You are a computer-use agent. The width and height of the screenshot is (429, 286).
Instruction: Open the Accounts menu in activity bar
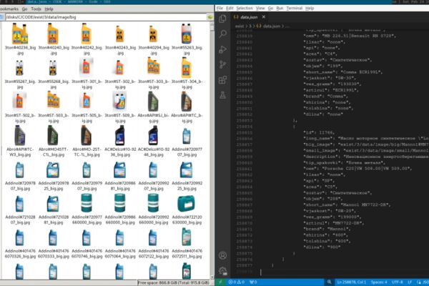click(x=222, y=255)
